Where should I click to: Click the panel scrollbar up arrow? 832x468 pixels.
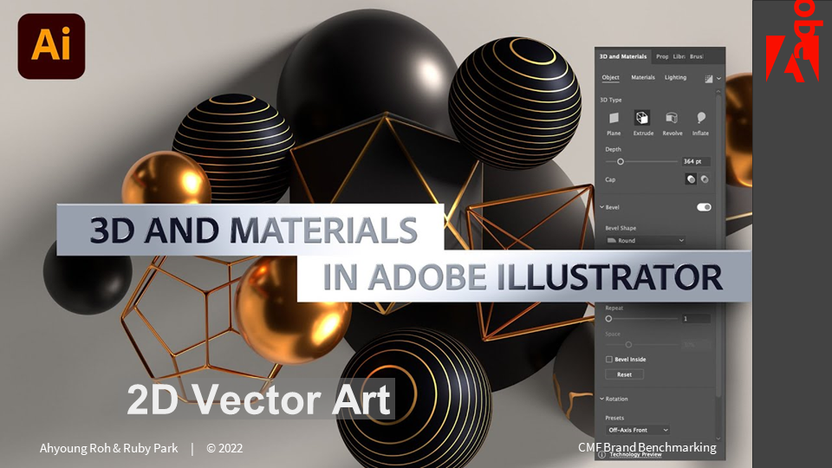point(718,92)
